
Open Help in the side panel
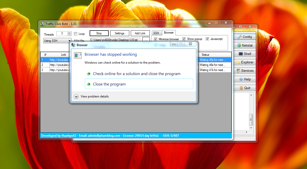pyautogui.click(x=245, y=79)
